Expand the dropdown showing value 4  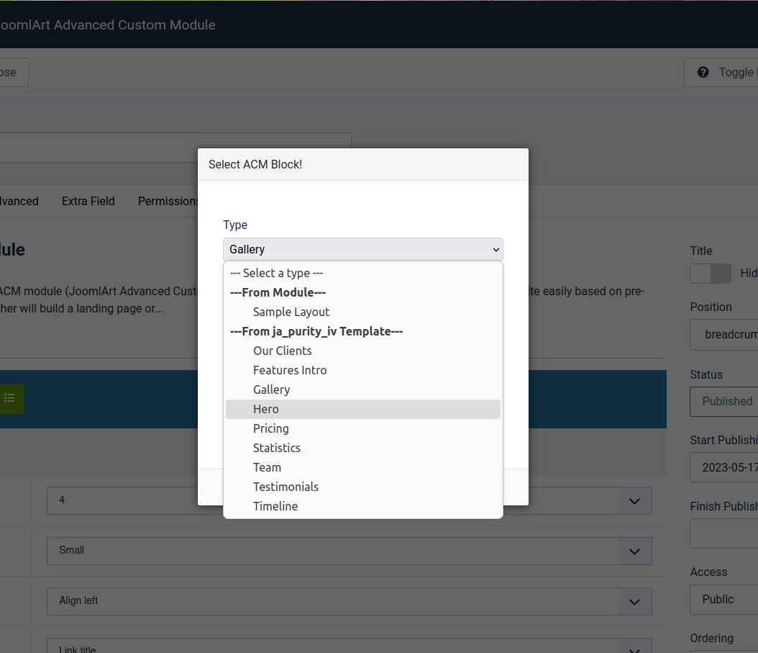tap(634, 500)
